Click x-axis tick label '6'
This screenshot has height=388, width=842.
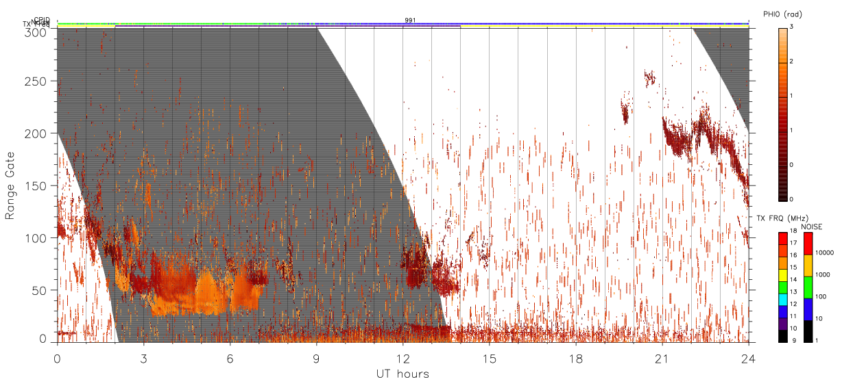pyautogui.click(x=230, y=359)
